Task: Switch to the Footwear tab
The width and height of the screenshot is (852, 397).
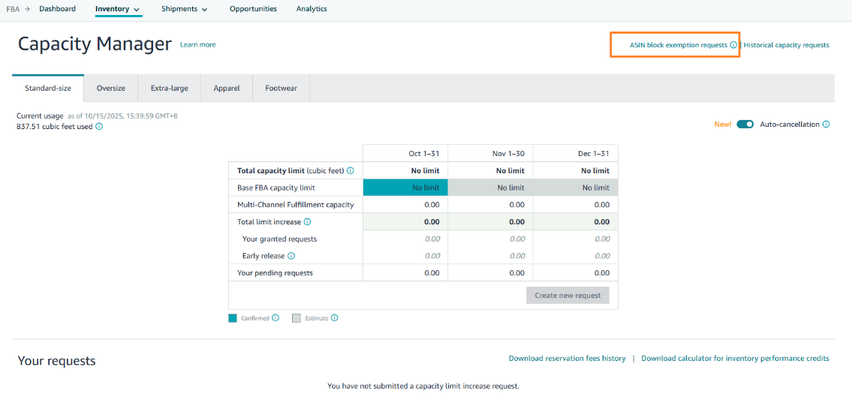Action: click(x=281, y=88)
